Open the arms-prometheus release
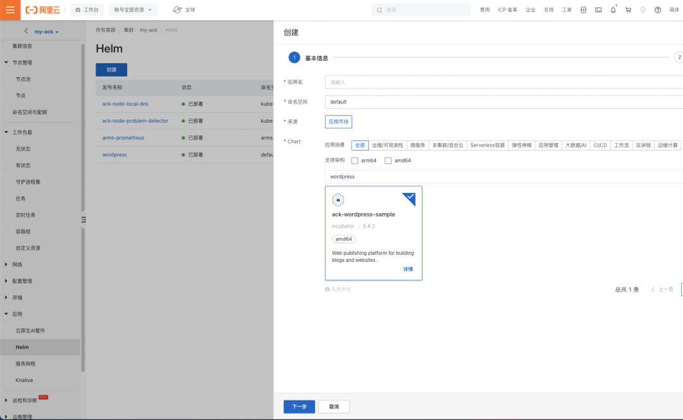The height and width of the screenshot is (420, 683). (x=123, y=138)
